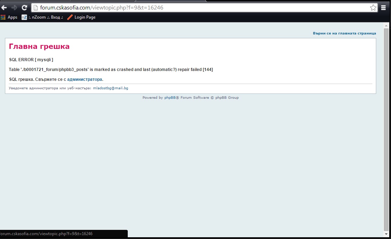391x239 pixels.
Task: Click the 'администратора' link
Action: tap(84, 79)
